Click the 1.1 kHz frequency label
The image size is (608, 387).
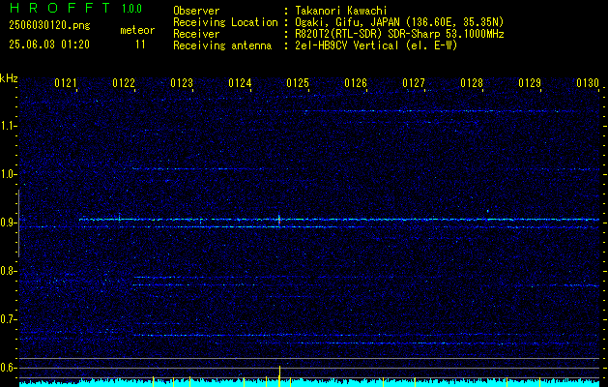tap(7, 126)
